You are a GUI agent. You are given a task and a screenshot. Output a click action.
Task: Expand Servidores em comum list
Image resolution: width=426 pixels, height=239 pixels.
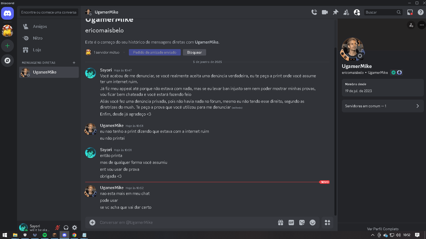(x=383, y=106)
